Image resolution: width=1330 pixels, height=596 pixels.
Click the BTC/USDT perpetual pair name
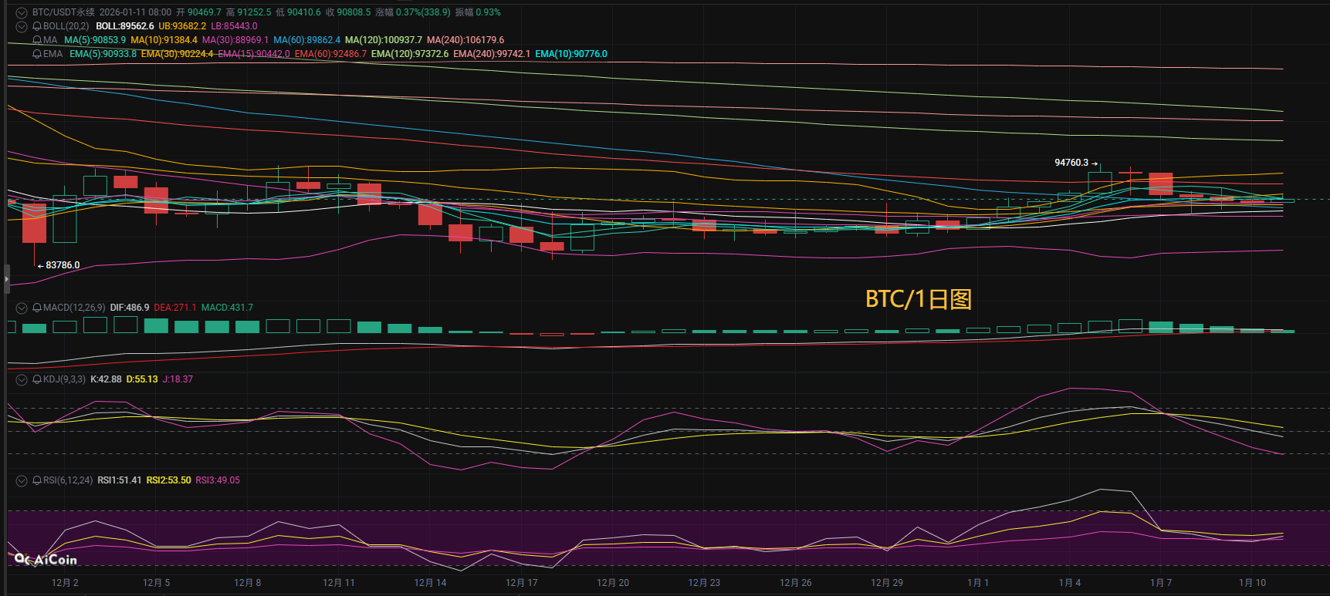tap(63, 12)
